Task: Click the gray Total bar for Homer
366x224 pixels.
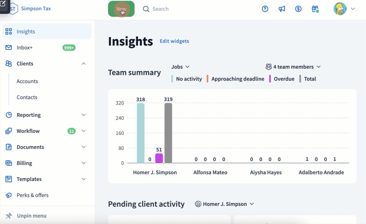Action: [168, 133]
